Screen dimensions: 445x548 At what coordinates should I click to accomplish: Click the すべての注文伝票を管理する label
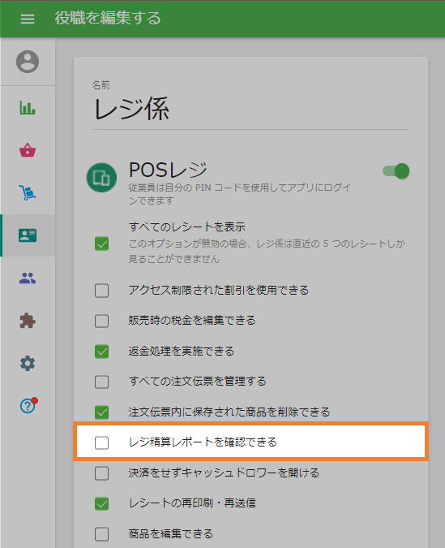198,381
